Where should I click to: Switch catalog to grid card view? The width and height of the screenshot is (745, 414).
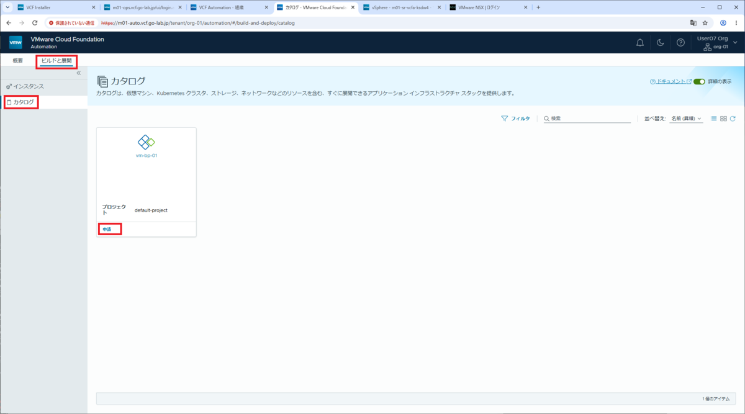point(723,119)
